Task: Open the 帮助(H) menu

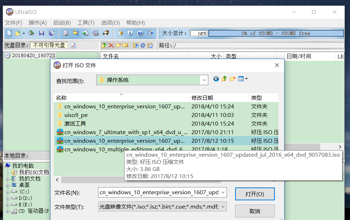Action: (136, 23)
